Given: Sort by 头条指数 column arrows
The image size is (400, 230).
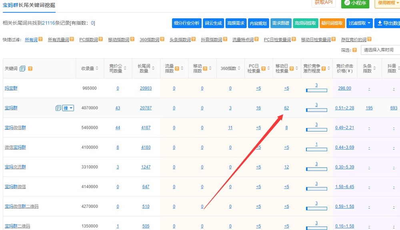Looking at the screenshot, I should tap(374, 68).
